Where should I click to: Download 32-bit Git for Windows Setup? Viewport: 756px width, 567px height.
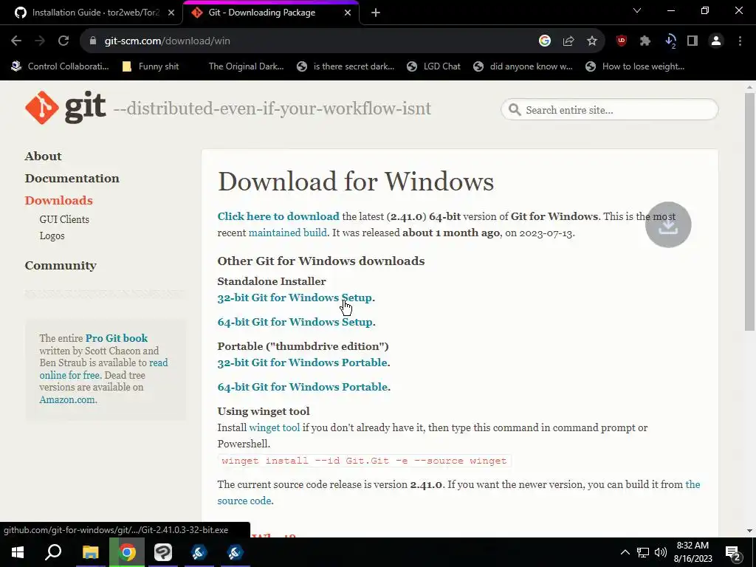295,298
